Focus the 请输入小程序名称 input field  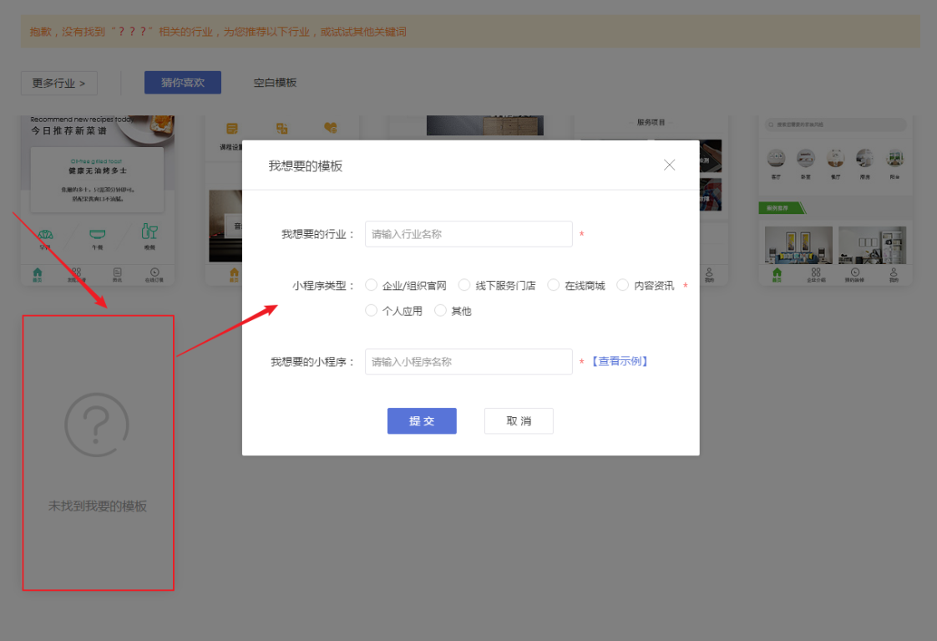pyautogui.click(x=468, y=362)
